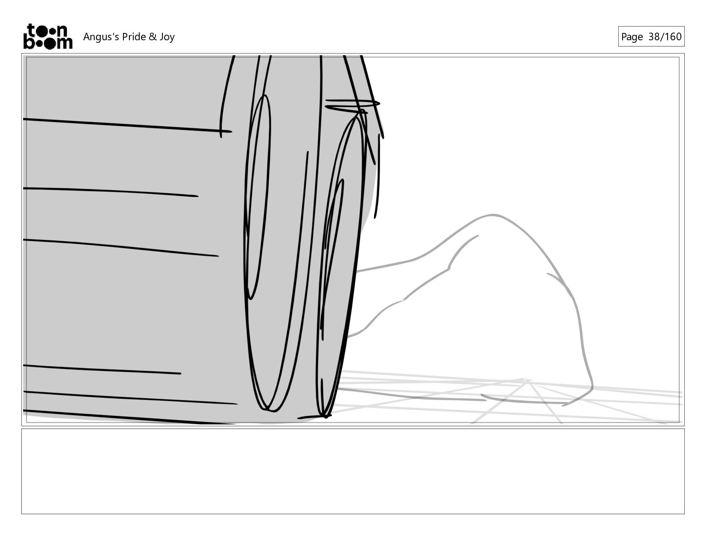707x546 pixels.
Task: Click the Toon Boom logo
Action: [48, 36]
